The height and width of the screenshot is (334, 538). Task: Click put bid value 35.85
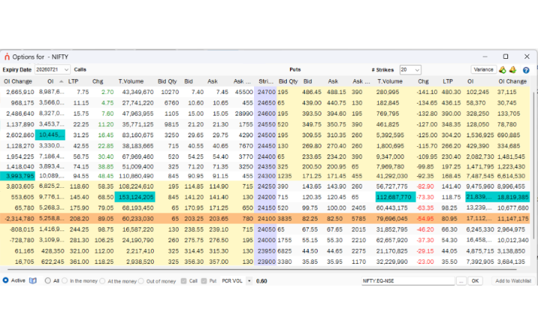point(310,262)
